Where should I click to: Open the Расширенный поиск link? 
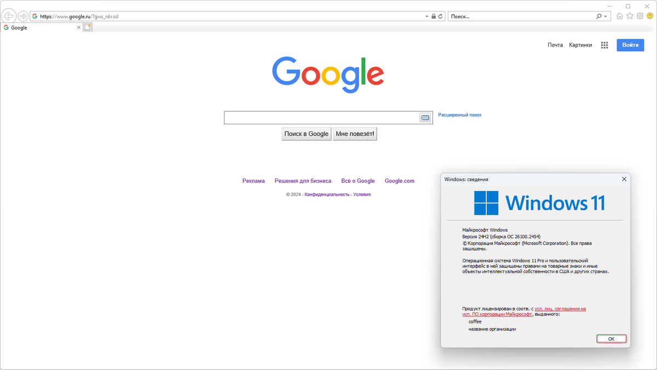click(x=460, y=115)
